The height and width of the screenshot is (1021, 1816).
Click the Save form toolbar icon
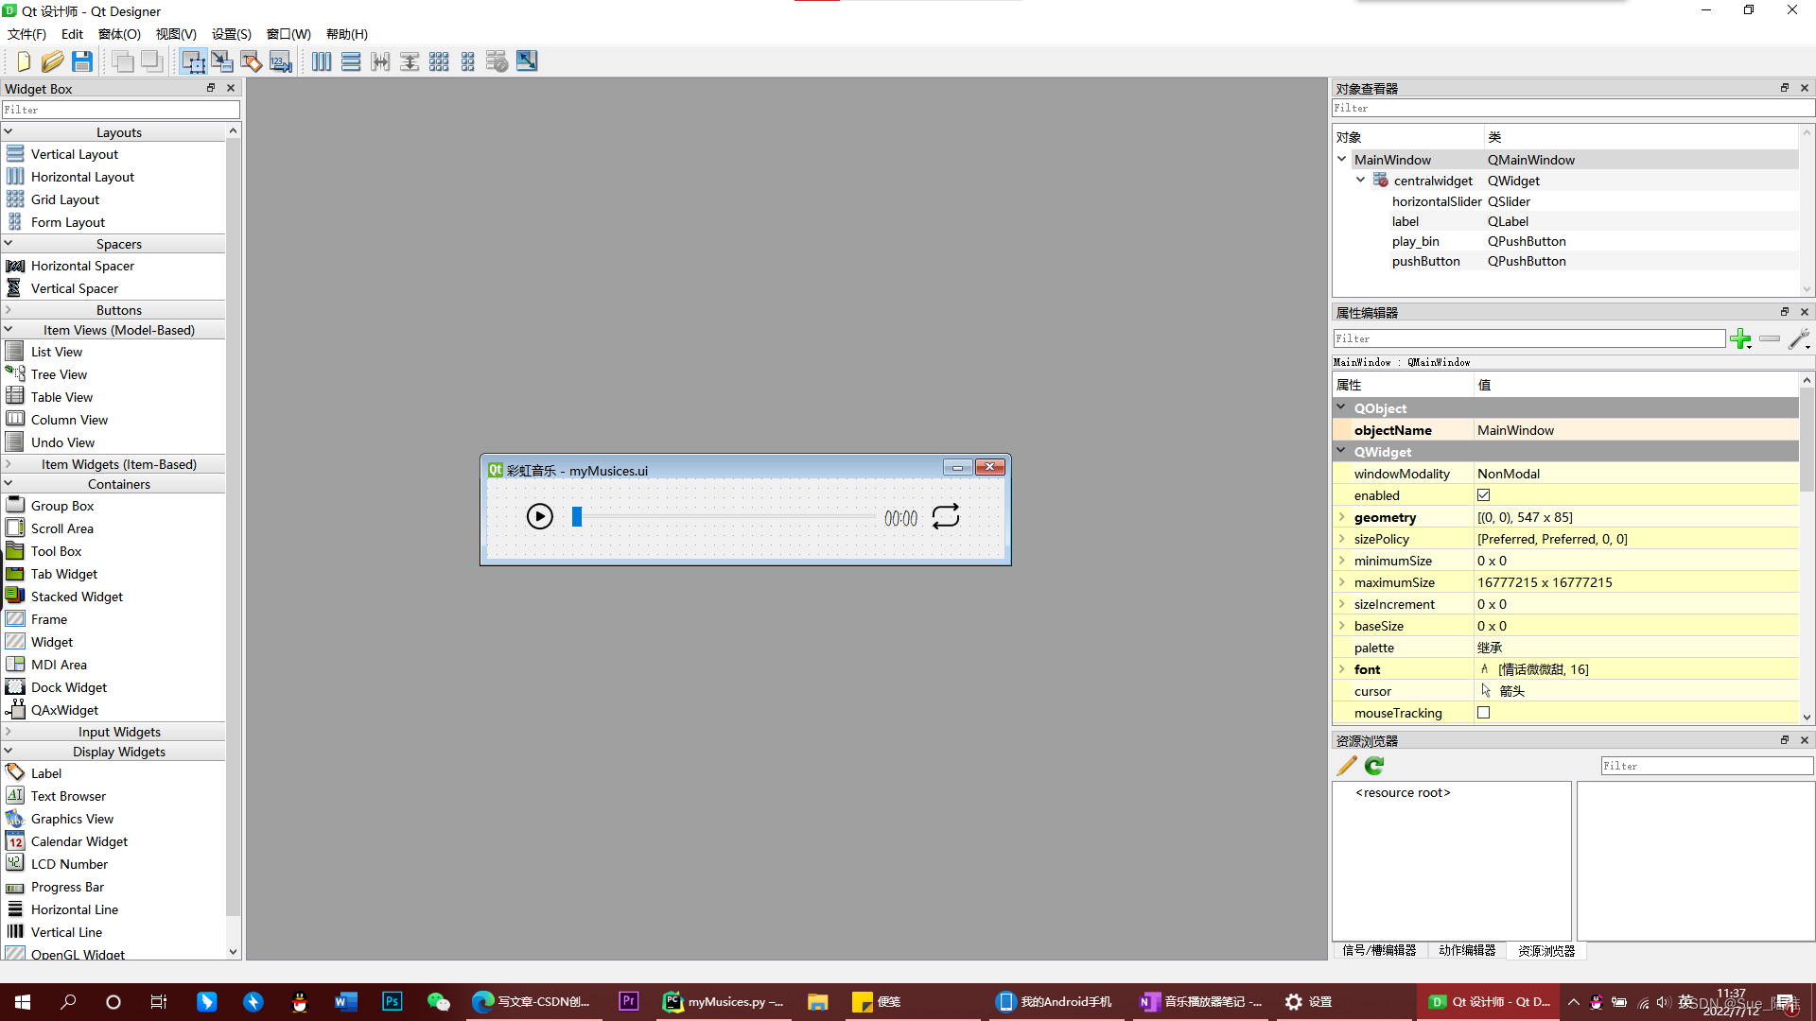[x=82, y=61]
